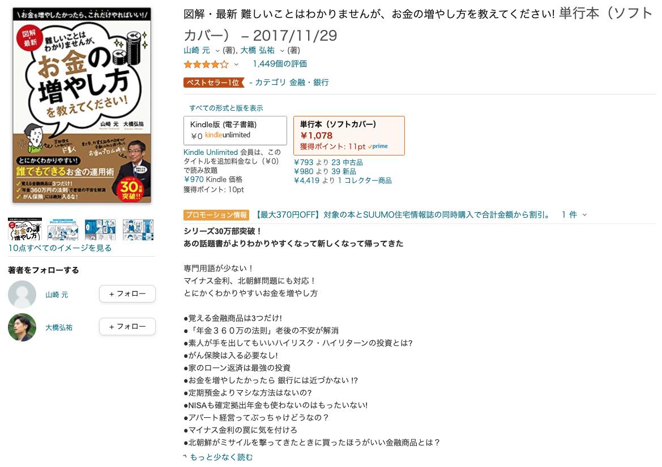The width and height of the screenshot is (662, 467).
Task: Expand the 山崎 元 author dropdown arrow
Action: click(x=217, y=51)
